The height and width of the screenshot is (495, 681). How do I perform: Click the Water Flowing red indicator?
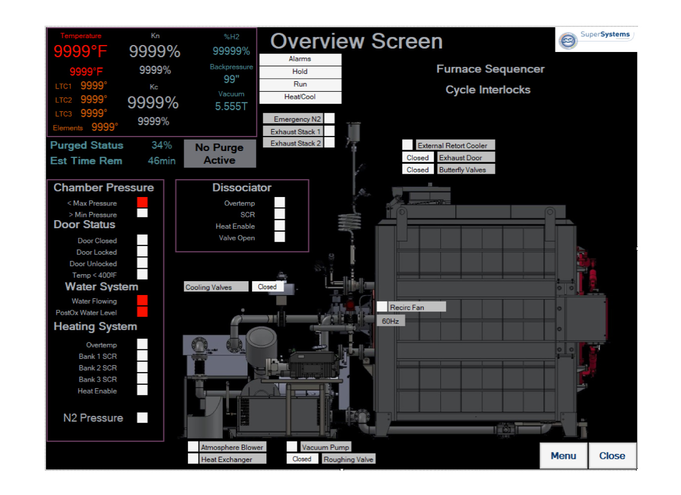(x=142, y=300)
